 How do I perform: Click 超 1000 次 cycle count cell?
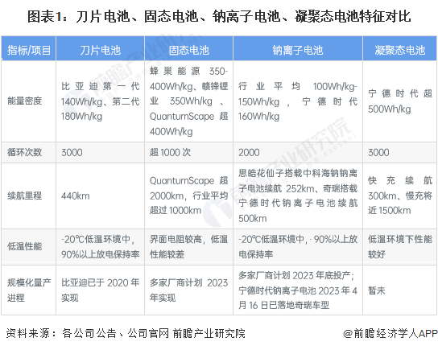189,152
